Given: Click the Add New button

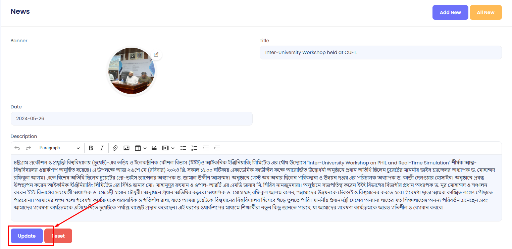Looking at the screenshot, I should click(x=450, y=12).
